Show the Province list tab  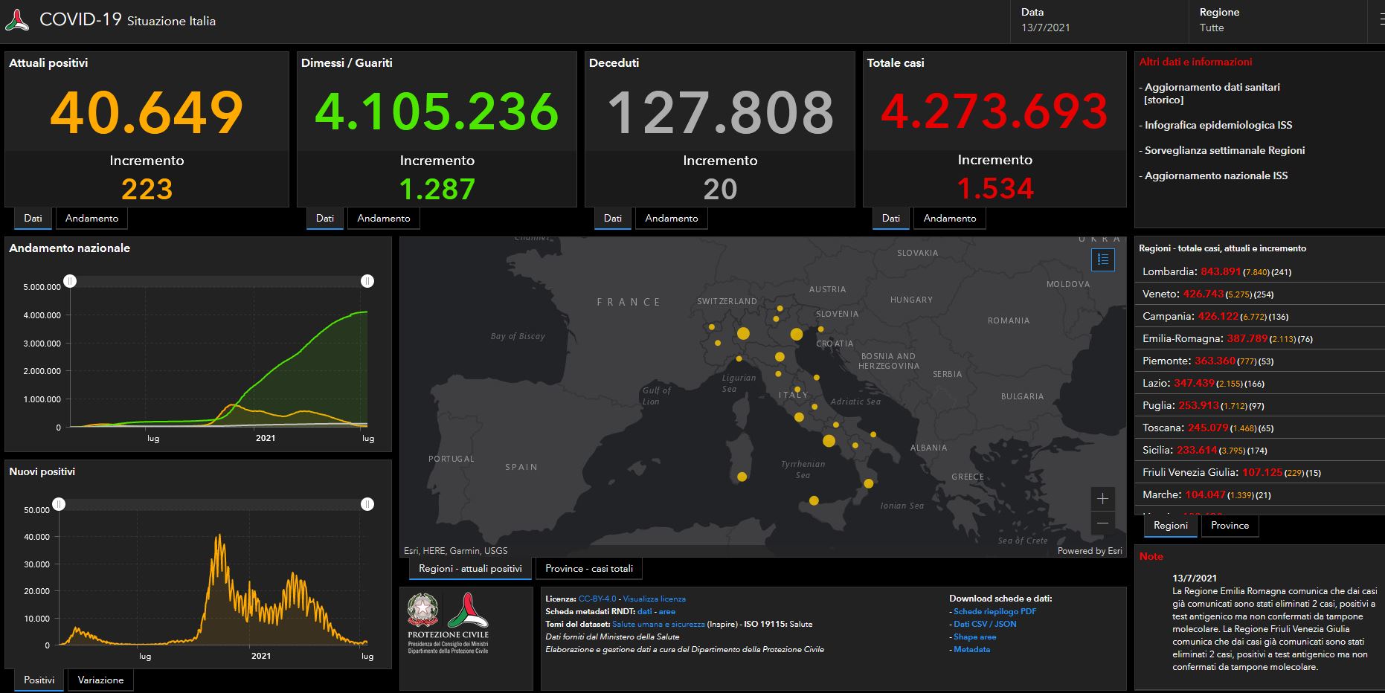(x=1230, y=526)
